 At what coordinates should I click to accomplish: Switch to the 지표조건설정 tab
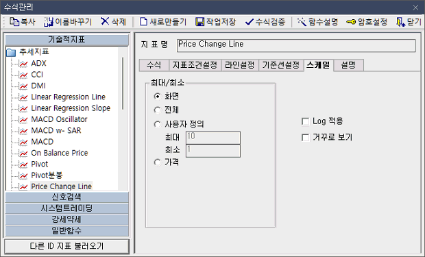(x=195, y=65)
